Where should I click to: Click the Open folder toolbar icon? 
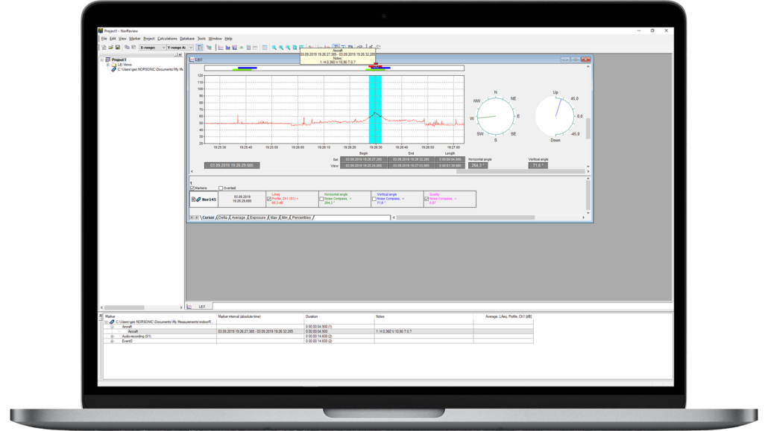tap(110, 48)
